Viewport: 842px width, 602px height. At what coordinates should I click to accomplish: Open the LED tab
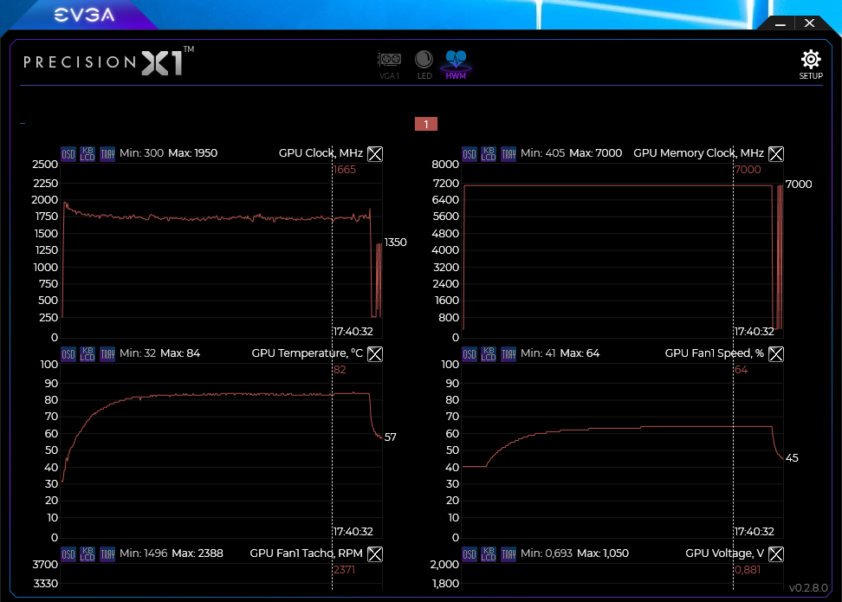(424, 65)
